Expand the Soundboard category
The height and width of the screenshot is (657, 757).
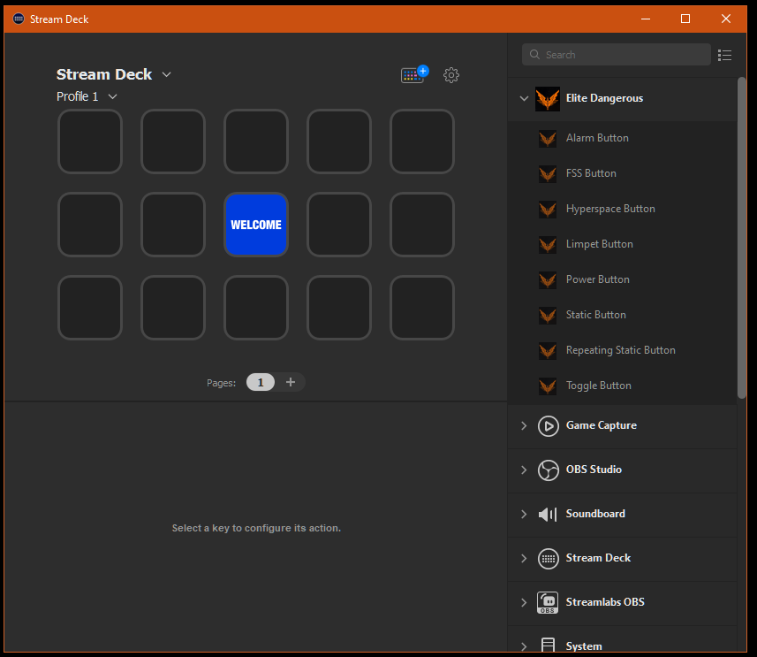[x=524, y=514]
